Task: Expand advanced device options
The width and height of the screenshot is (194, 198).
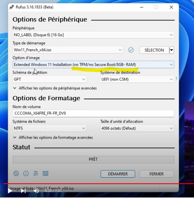Action: pyautogui.click(x=55, y=88)
